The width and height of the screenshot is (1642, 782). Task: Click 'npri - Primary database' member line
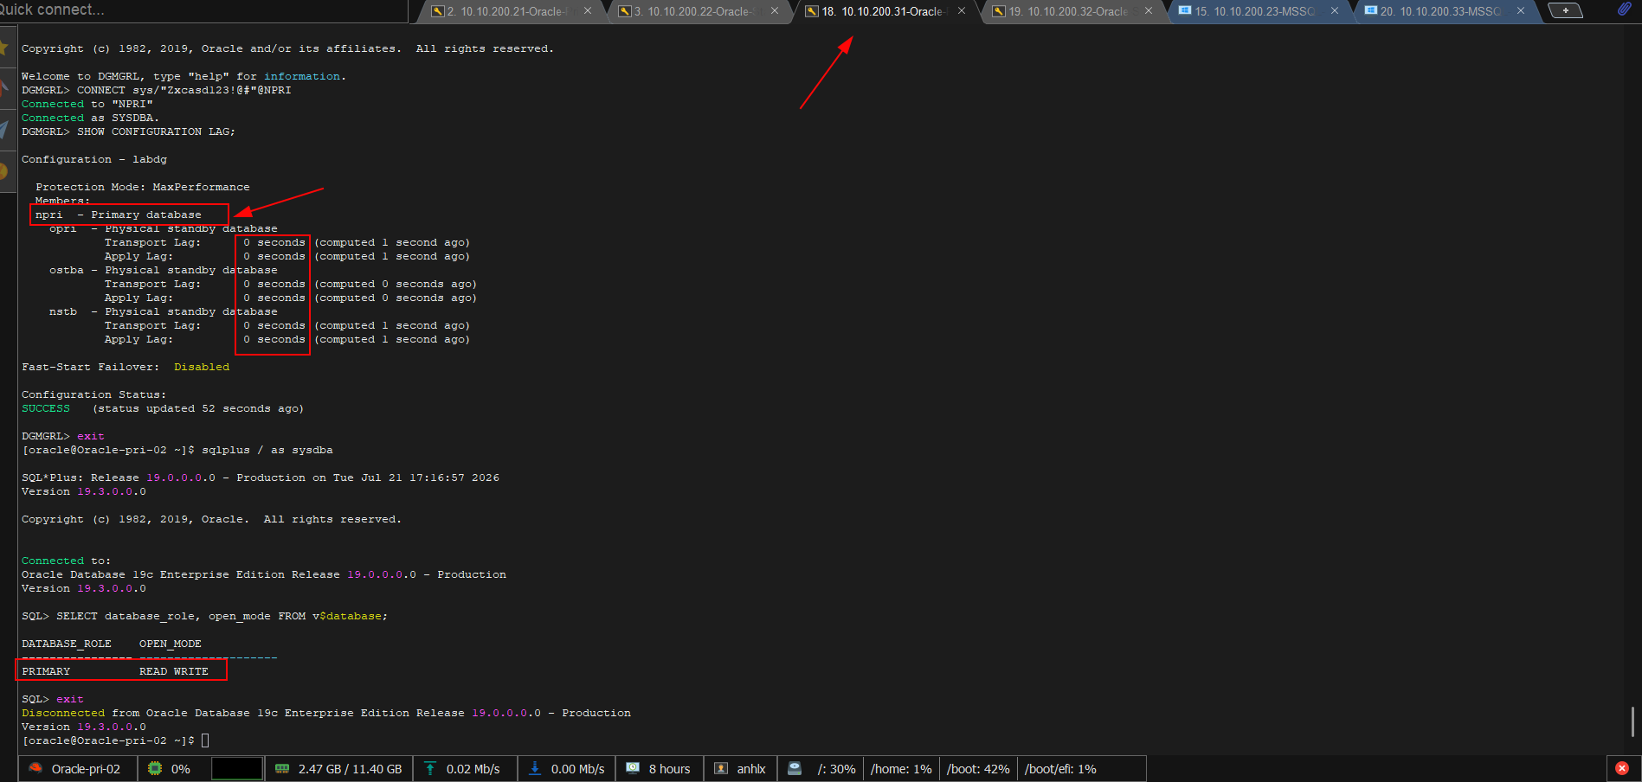click(x=119, y=215)
